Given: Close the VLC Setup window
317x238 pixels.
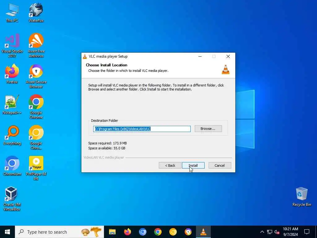Looking at the screenshot, I should coord(228,56).
